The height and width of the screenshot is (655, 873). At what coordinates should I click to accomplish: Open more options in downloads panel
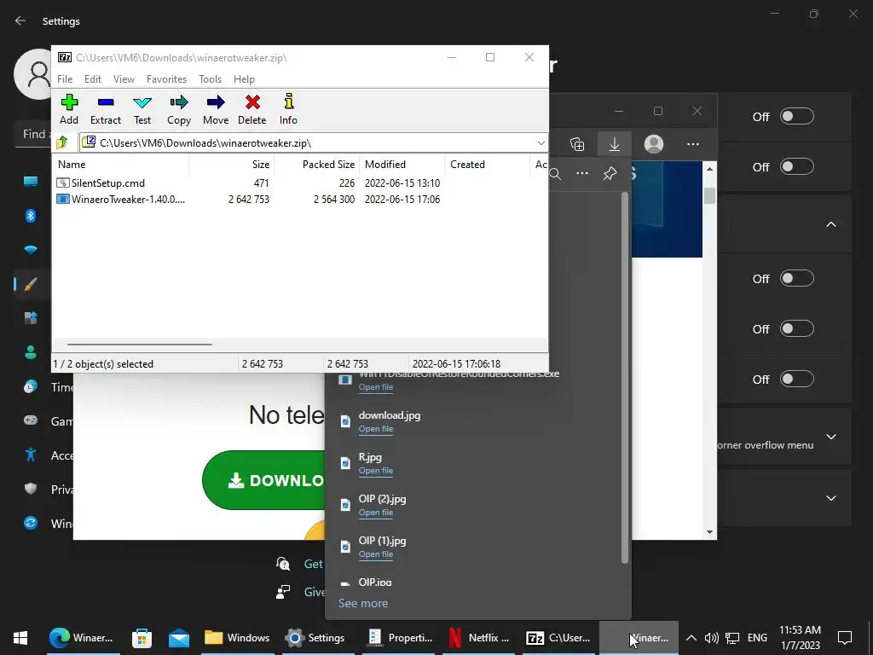581,173
